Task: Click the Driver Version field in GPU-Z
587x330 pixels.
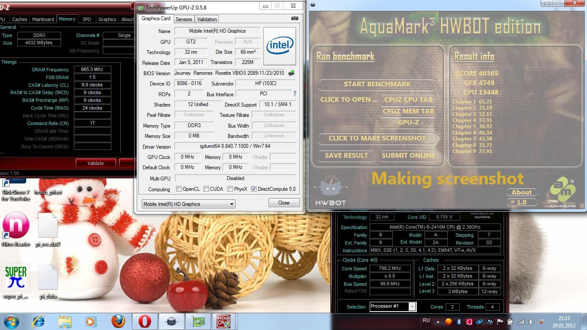Action: coord(235,147)
